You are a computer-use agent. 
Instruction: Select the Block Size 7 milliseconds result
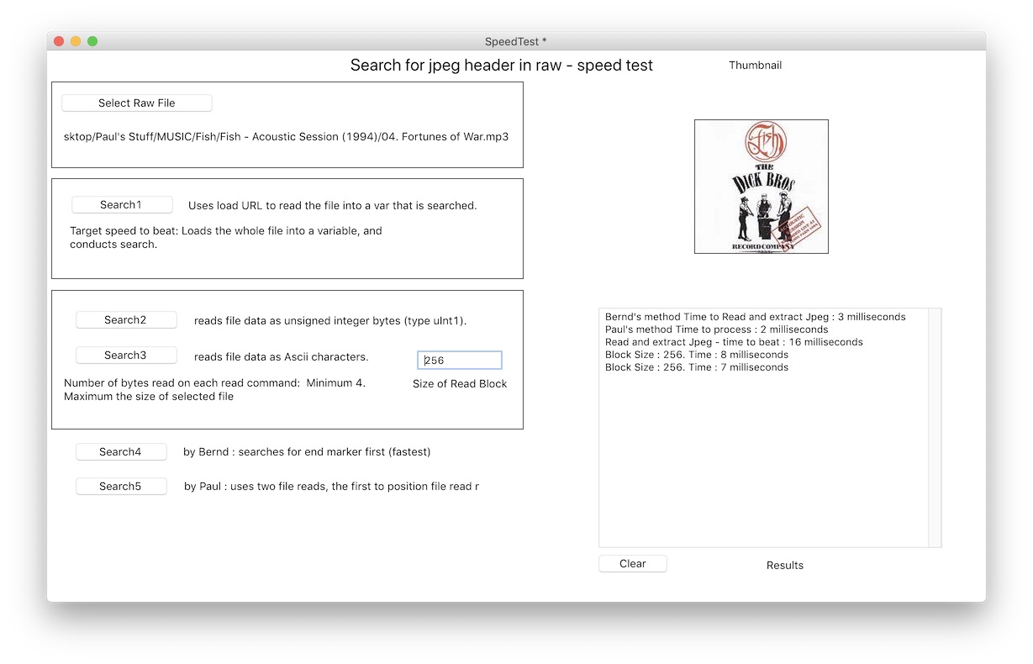[697, 367]
